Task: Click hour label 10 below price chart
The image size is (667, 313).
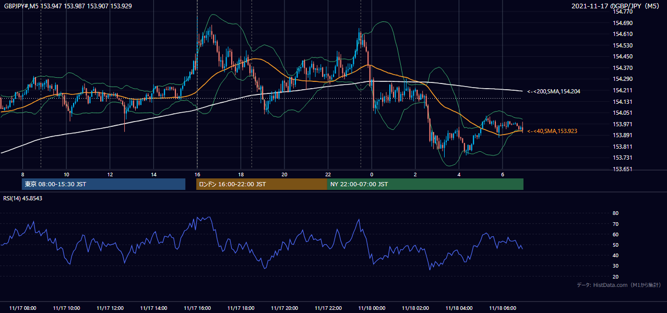Action: (66, 174)
